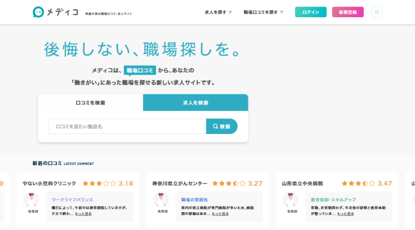Screen dimensions: 415x230
Task: Click もっと見る in やない小児科クリニック card
Action: point(84,214)
